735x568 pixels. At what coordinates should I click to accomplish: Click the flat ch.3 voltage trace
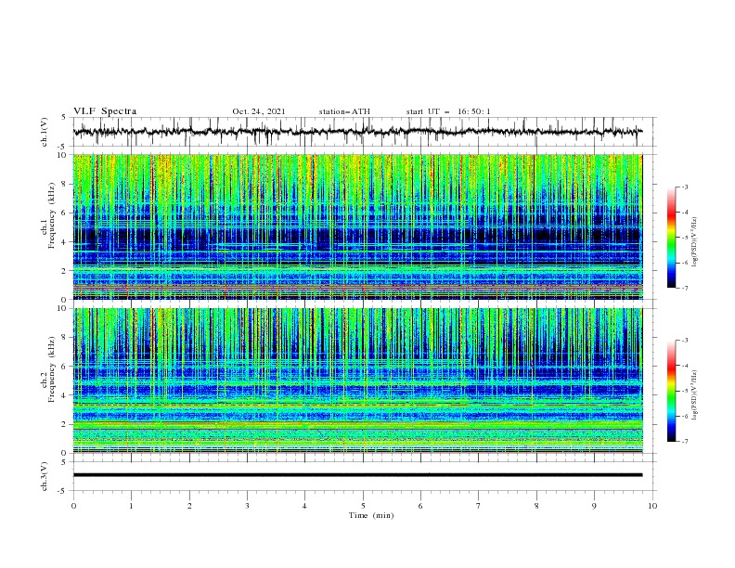point(357,475)
